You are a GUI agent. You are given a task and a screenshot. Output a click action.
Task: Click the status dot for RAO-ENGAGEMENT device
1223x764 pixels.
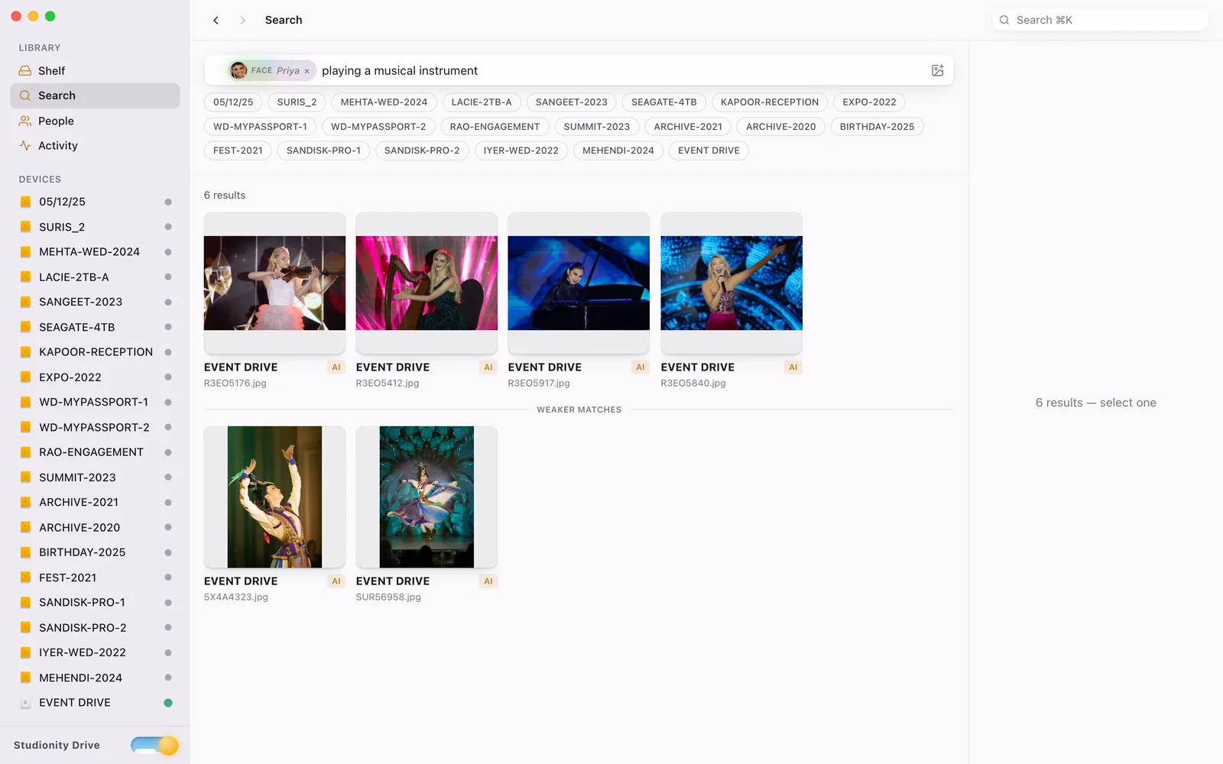click(168, 452)
